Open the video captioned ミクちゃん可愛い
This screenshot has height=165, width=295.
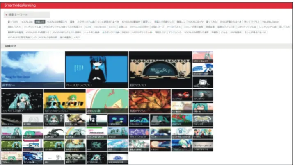tap(22, 101)
